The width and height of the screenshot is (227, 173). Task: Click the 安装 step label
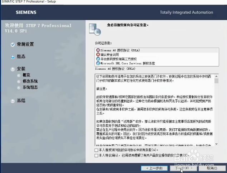21,69
